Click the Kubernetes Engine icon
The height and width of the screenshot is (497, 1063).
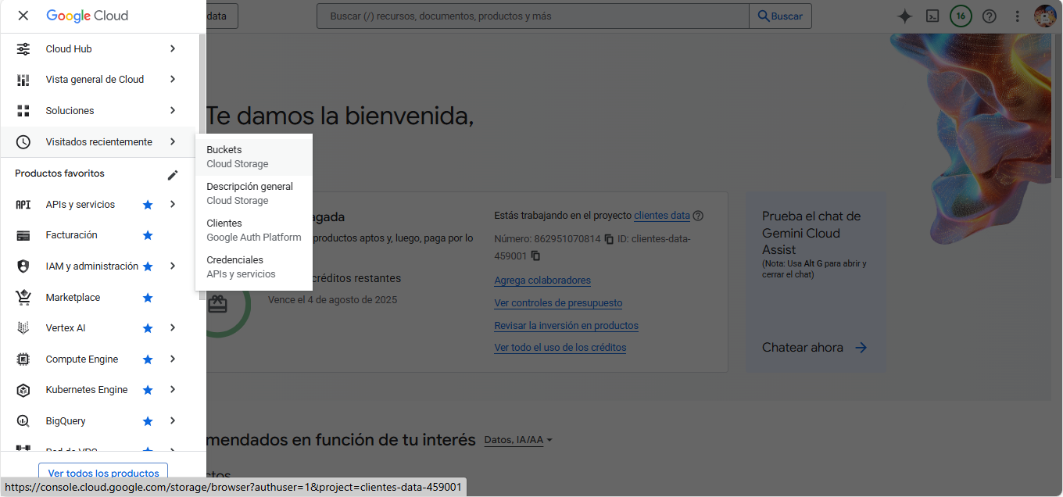tap(23, 390)
